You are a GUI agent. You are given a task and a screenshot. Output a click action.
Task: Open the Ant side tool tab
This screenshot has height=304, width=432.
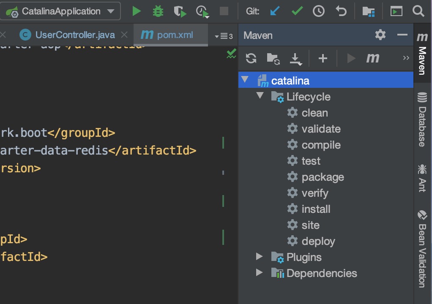point(422,178)
